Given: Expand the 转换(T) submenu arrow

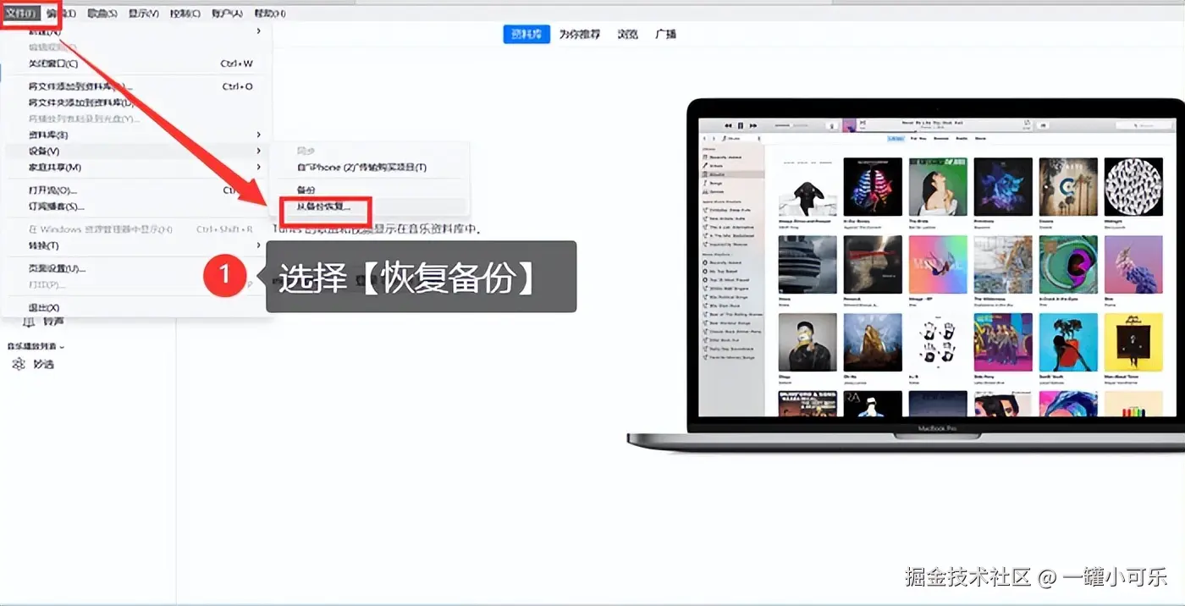Looking at the screenshot, I should coord(259,245).
